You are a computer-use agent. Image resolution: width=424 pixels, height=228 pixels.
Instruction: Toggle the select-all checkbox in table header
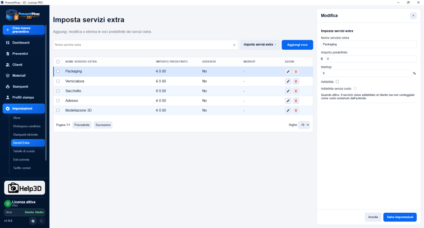point(58,62)
